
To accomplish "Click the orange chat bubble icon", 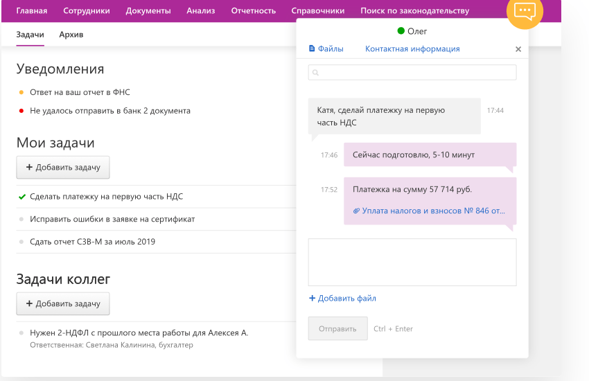I will [x=525, y=12].
